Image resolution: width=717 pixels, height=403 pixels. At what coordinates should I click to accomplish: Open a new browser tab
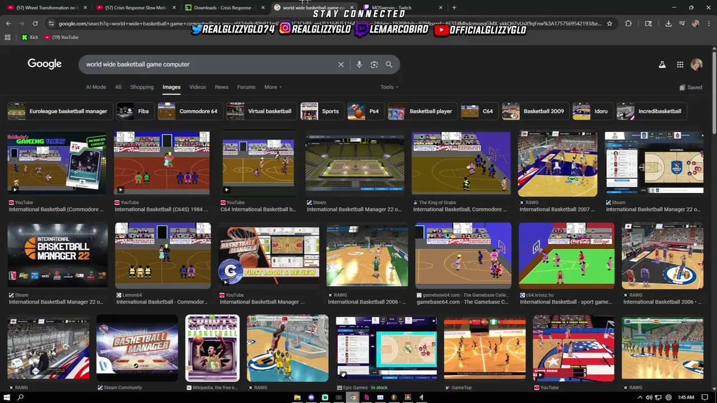click(454, 8)
